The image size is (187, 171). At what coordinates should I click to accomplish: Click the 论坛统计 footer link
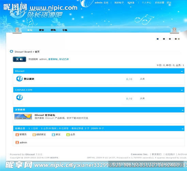[170, 154]
